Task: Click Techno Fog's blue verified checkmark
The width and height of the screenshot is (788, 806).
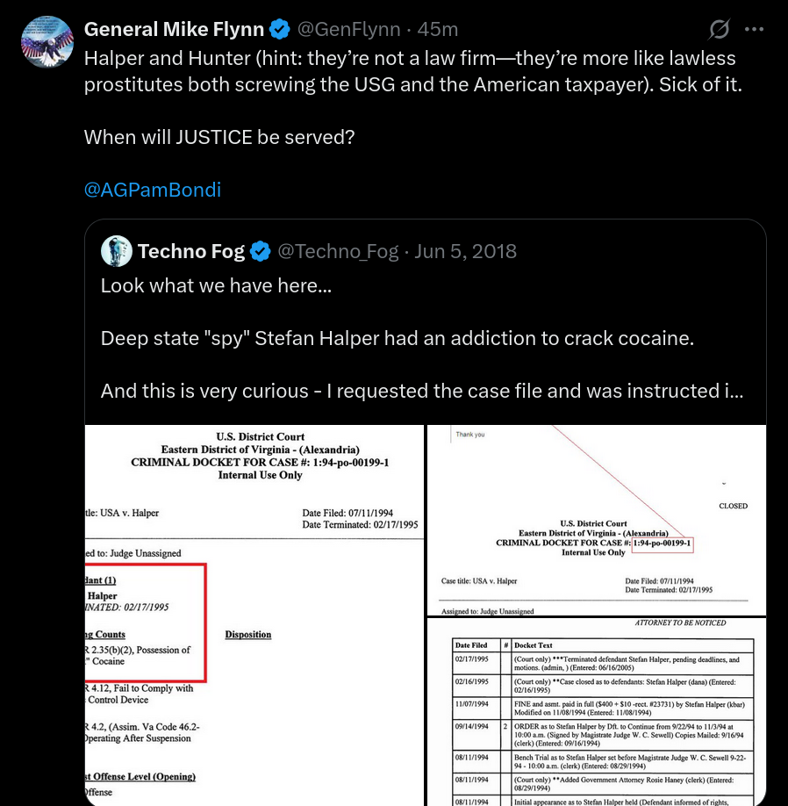Action: coord(261,251)
